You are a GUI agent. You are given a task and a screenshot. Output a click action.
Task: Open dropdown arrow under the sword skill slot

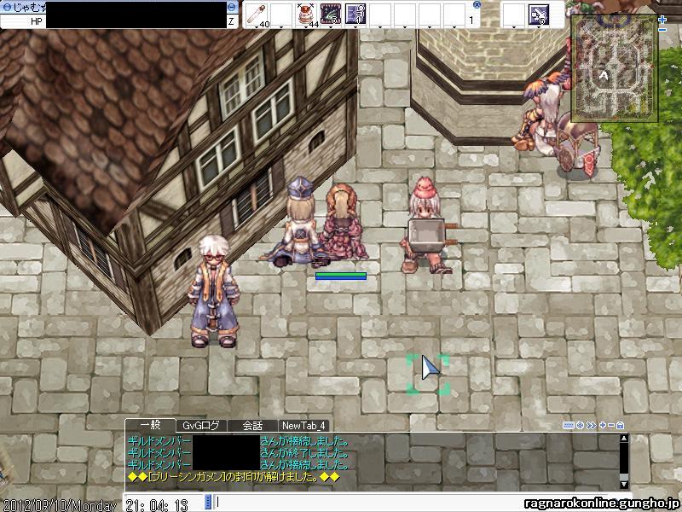pos(539,27)
